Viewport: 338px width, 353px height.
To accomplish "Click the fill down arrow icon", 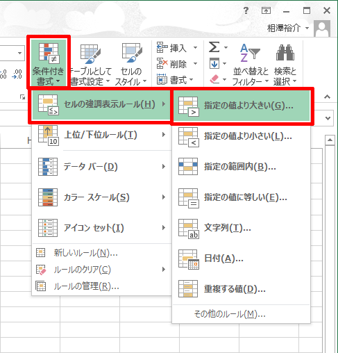I will click(x=214, y=63).
